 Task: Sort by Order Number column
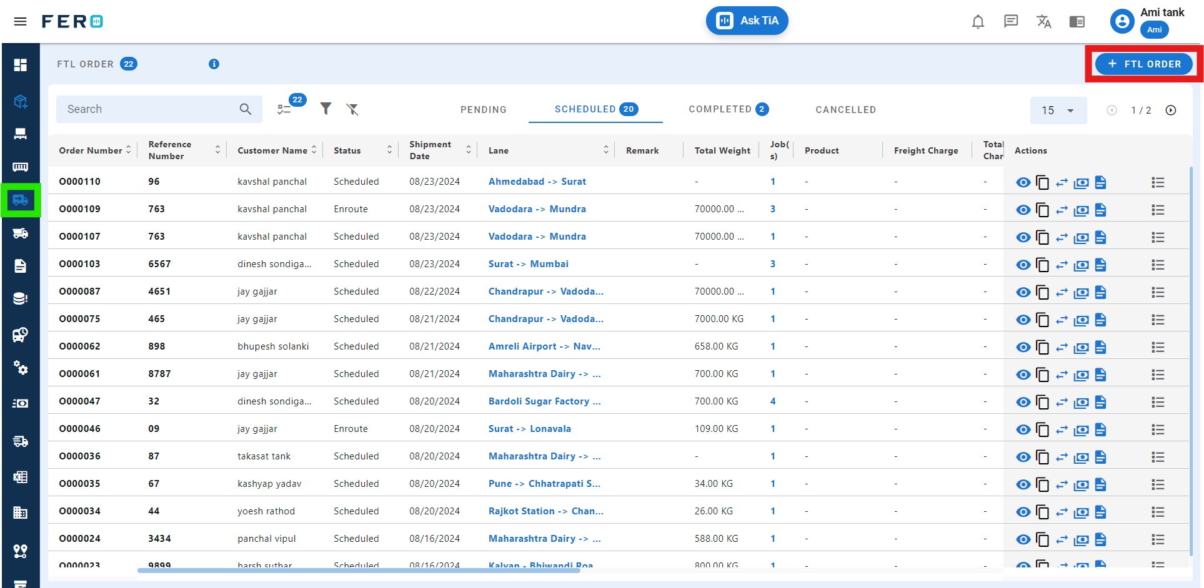pyautogui.click(x=129, y=150)
